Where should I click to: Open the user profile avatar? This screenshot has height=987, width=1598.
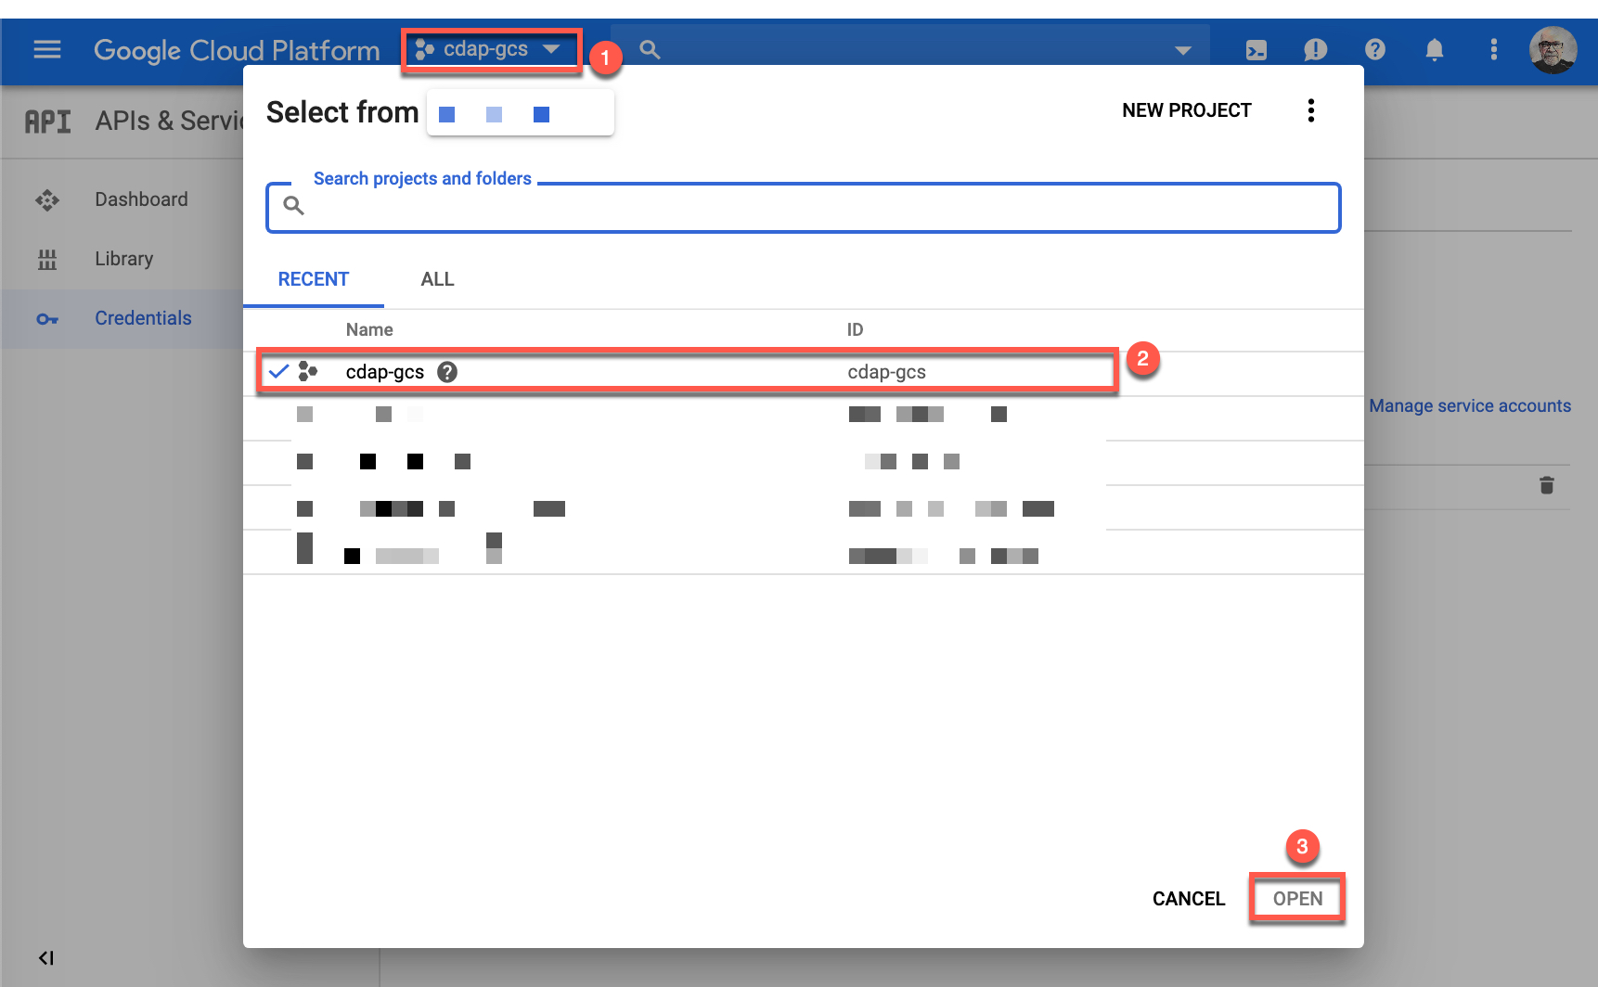click(1553, 50)
